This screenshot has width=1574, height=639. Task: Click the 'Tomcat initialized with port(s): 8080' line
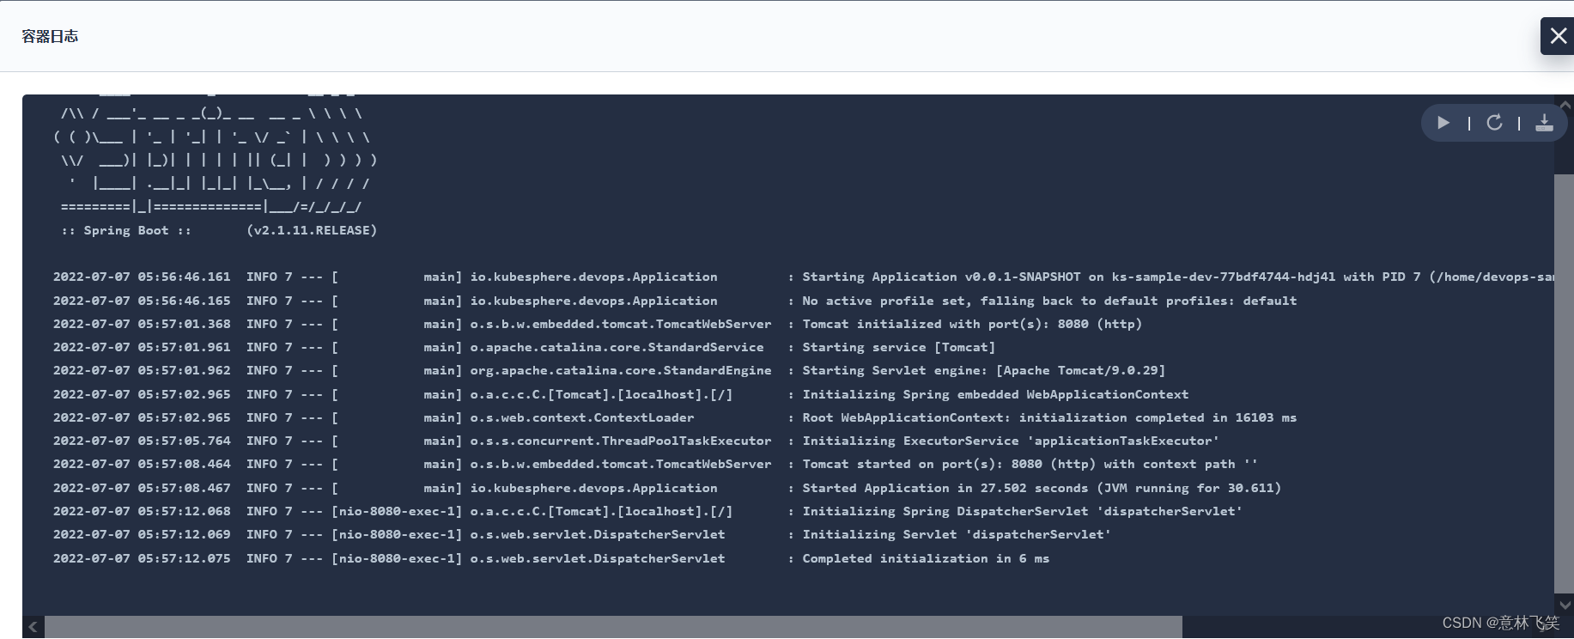(598, 324)
